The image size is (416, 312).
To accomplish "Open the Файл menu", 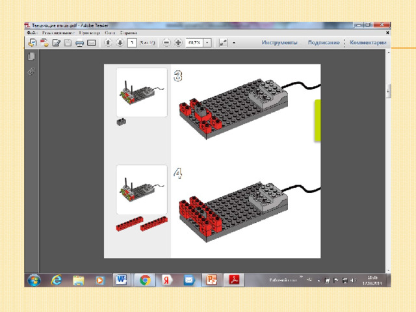I will [32, 33].
